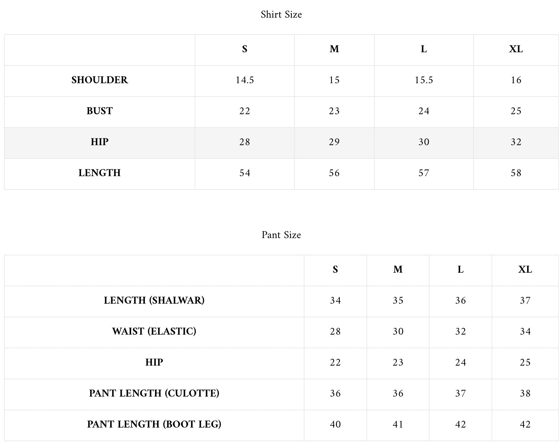Select the SHOULDER row label
The width and height of the screenshot is (560, 447).
[99, 80]
